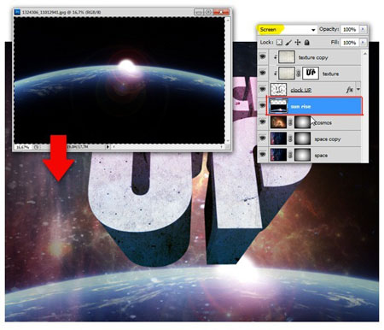Toggle Lock position move icon

[x=298, y=43]
